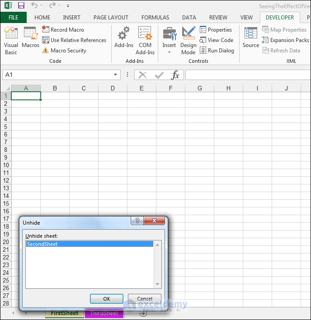
Task: Undo the last action
Action: pyautogui.click(x=34, y=5)
